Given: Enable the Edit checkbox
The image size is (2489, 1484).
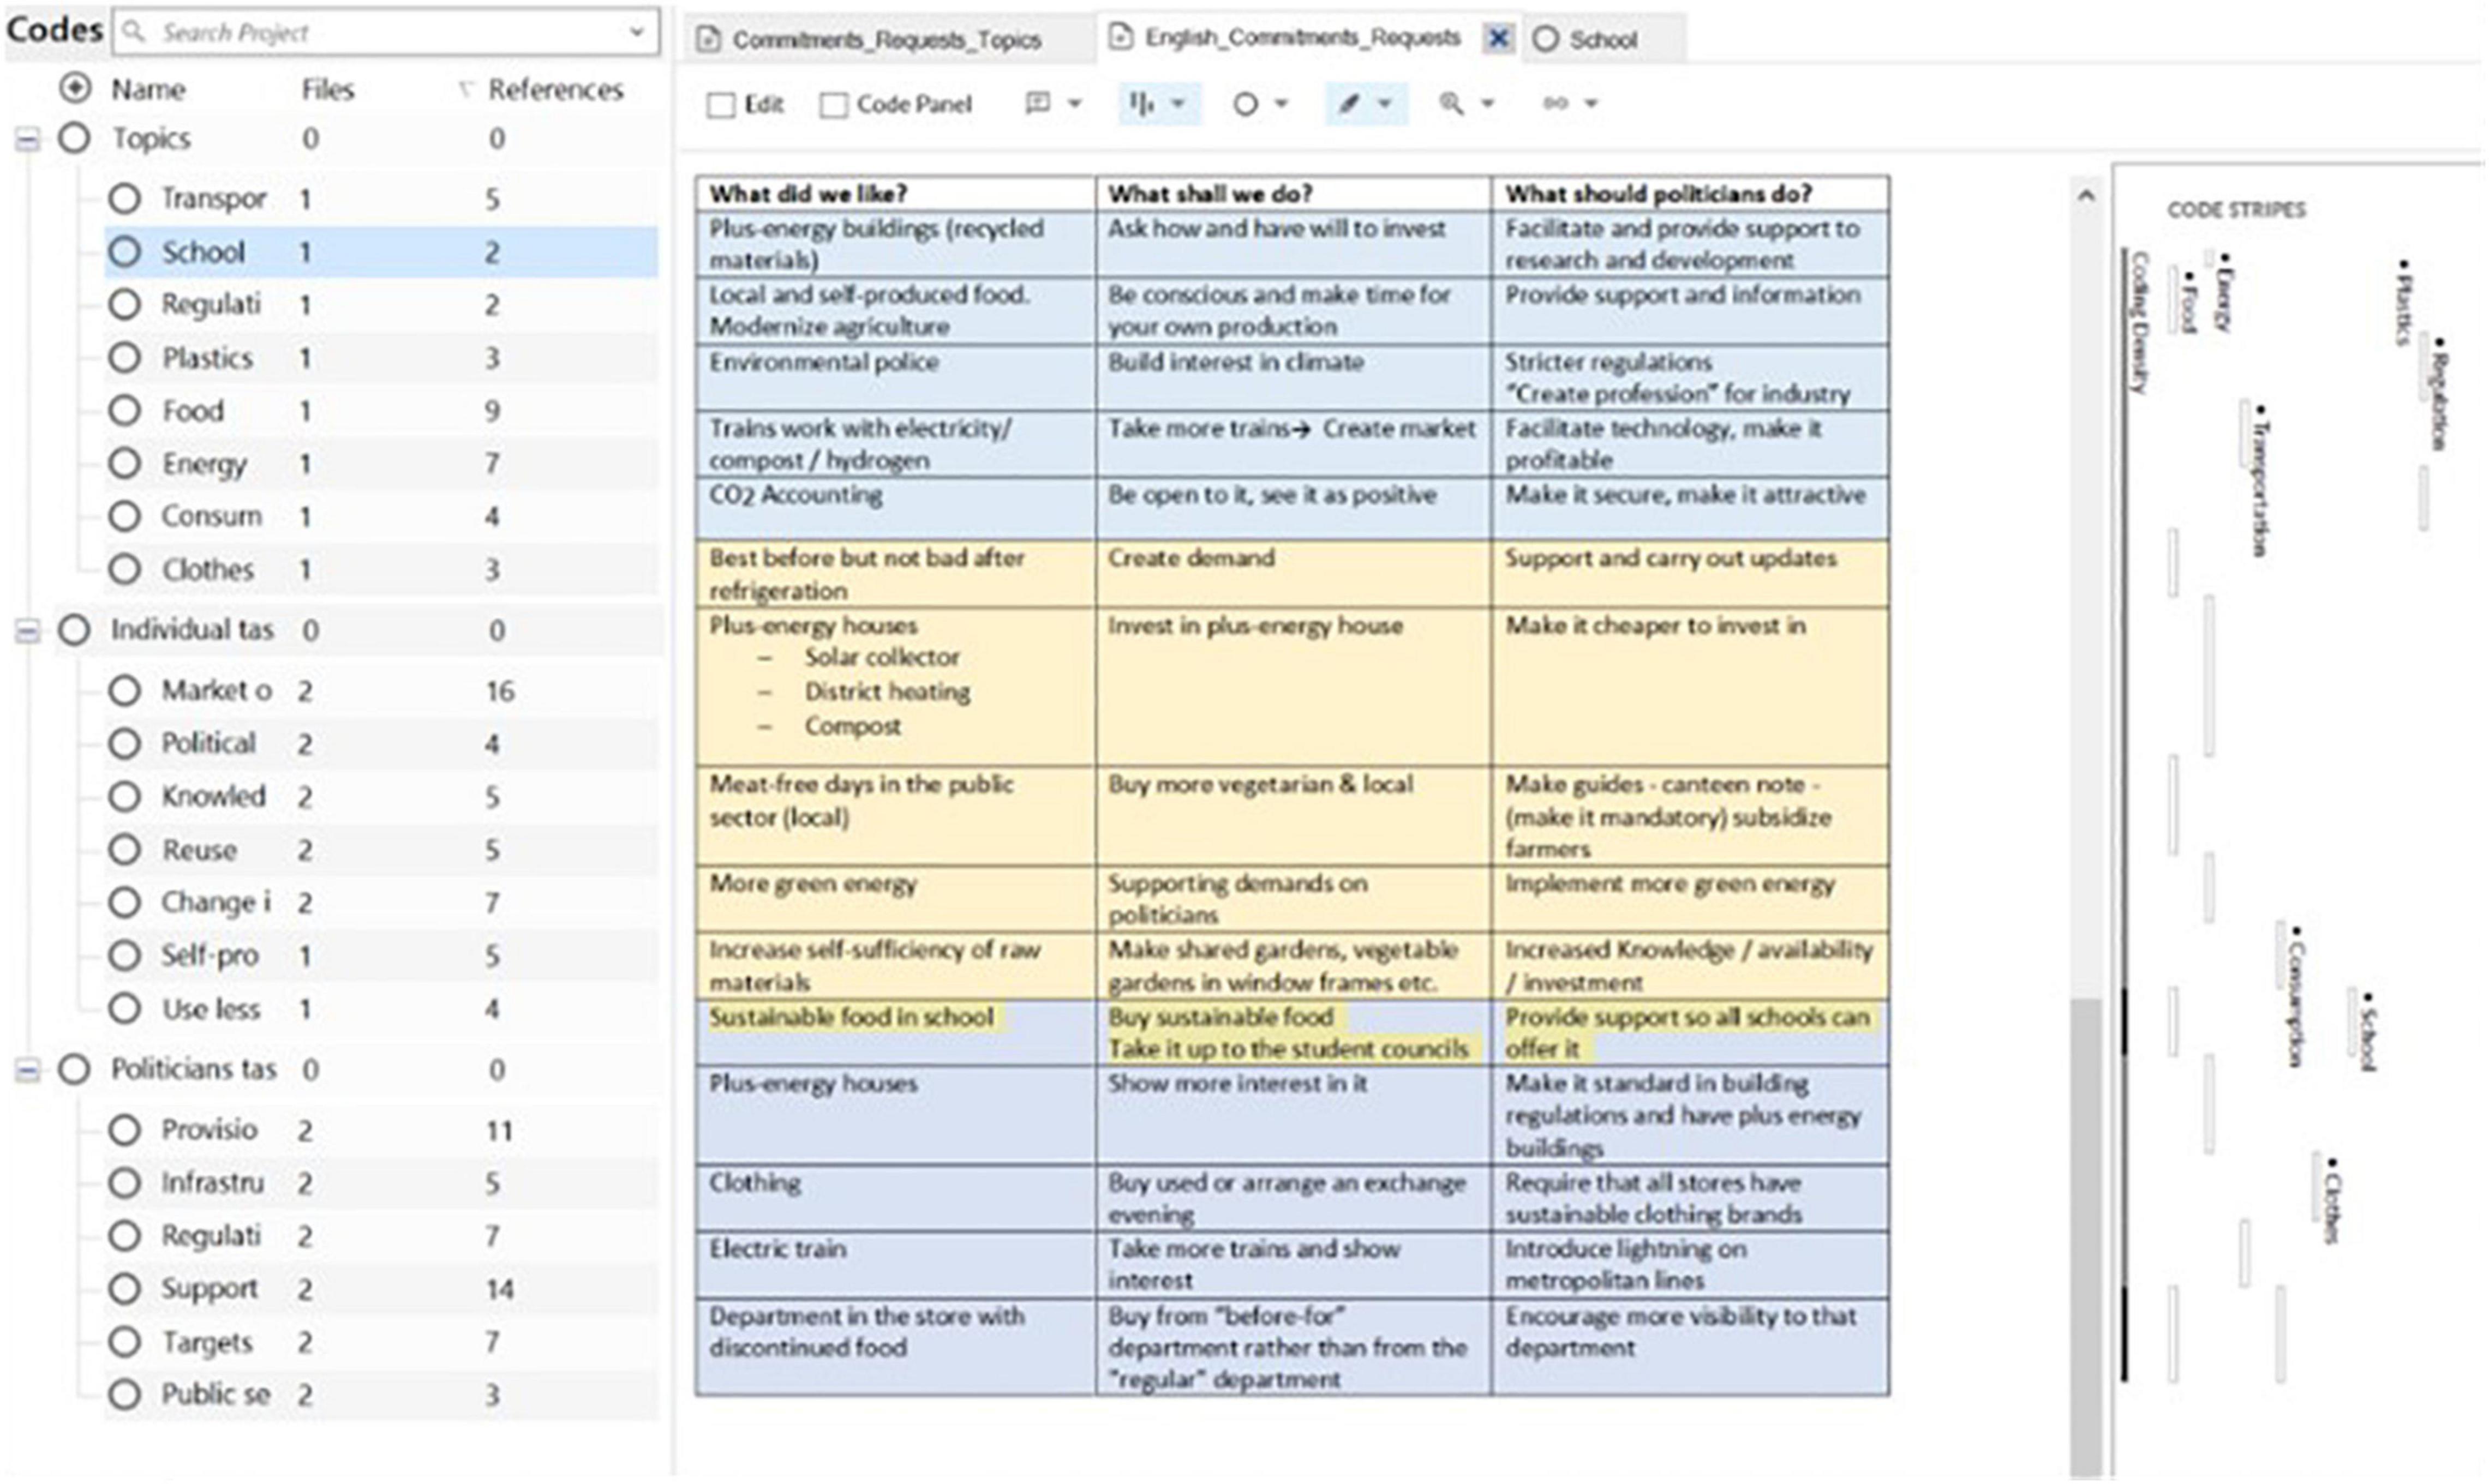Looking at the screenshot, I should point(720,104).
